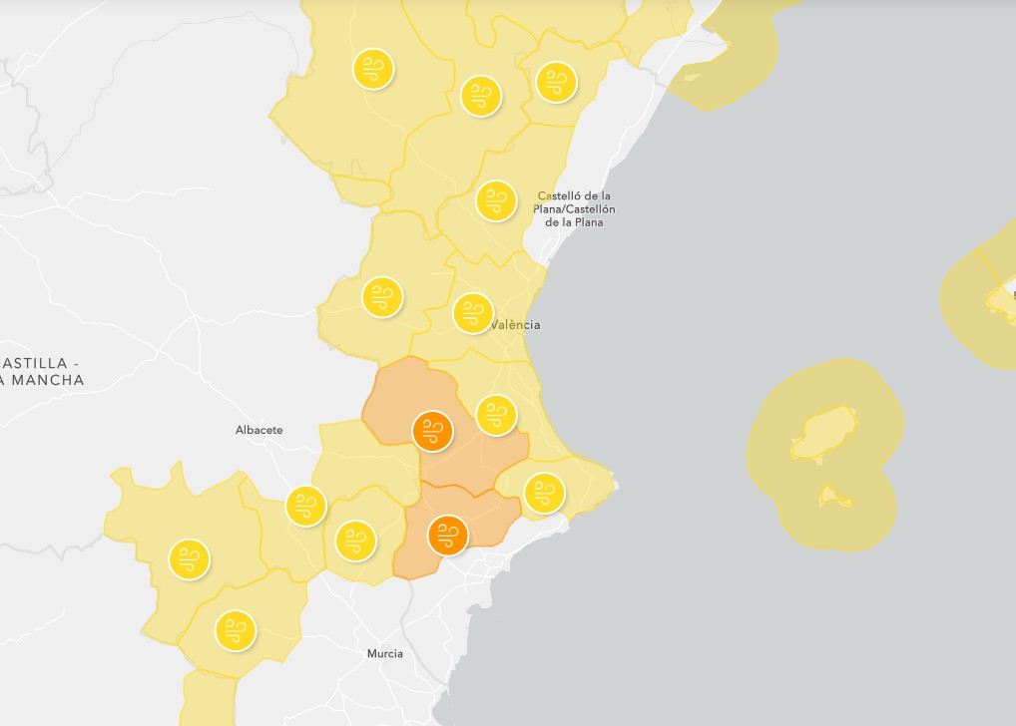Select yellow wind icon east of the northern orange zone
The height and width of the screenshot is (726, 1016).
click(x=496, y=412)
